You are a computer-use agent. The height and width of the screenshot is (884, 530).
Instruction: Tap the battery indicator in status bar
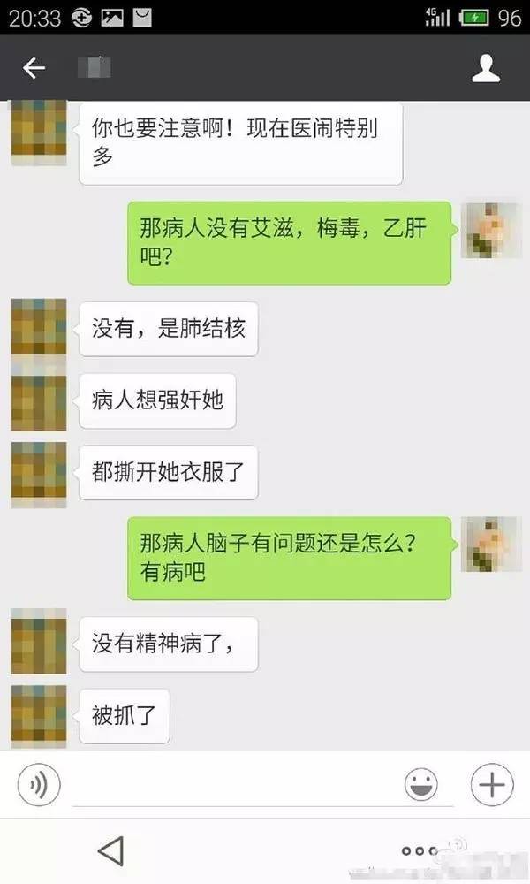[474, 18]
